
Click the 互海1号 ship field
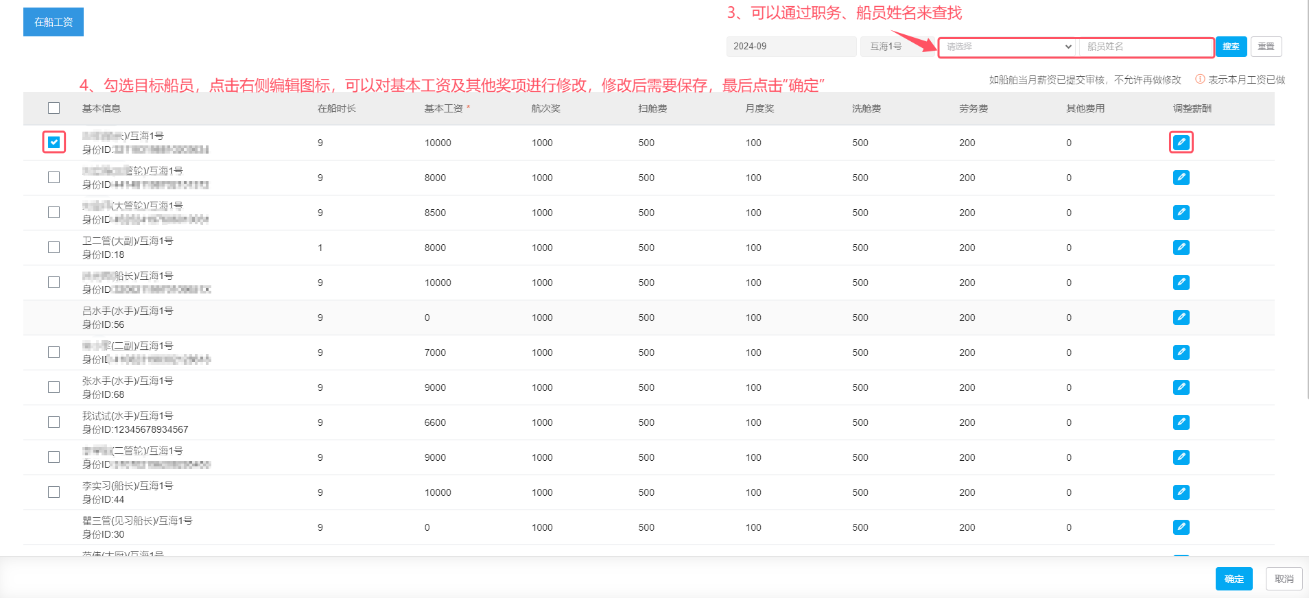[x=899, y=47]
